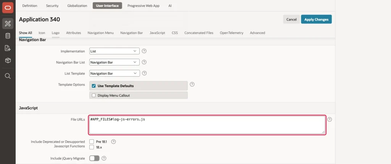Open the Gallery cube icon
Image resolution: width=391 pixels, height=164 pixels.
pyautogui.click(x=8, y=60)
